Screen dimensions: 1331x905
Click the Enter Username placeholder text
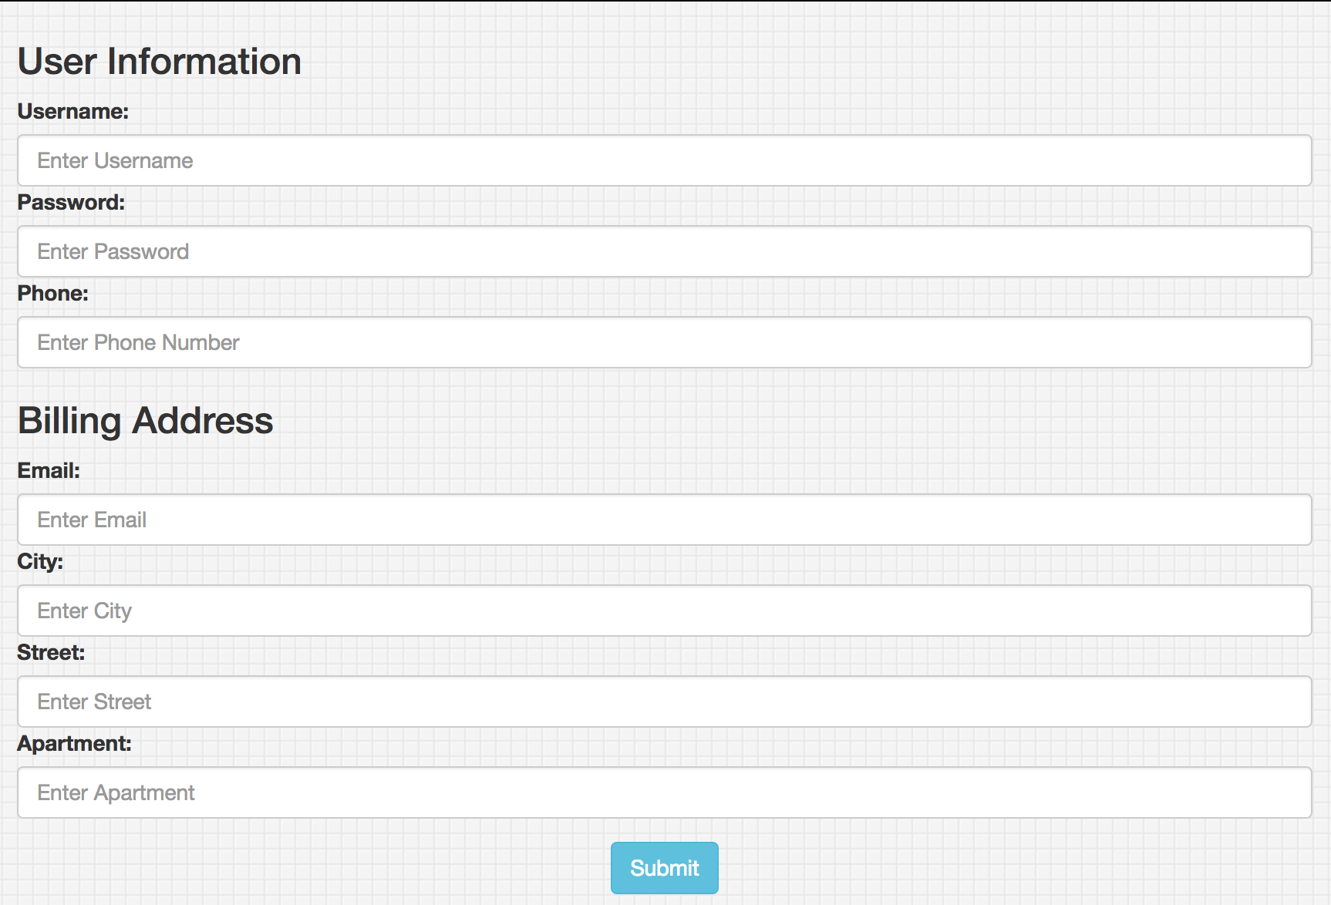pos(115,160)
